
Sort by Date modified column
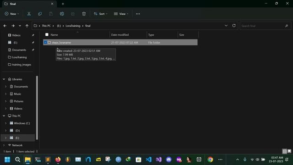tap(120, 35)
